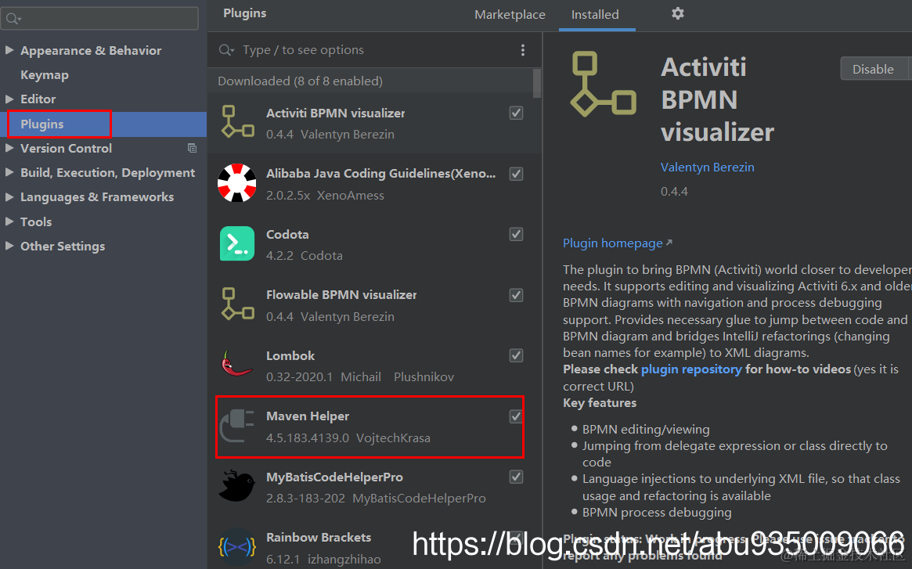912x569 pixels.
Task: Open the plugin repository link
Action: (x=691, y=369)
